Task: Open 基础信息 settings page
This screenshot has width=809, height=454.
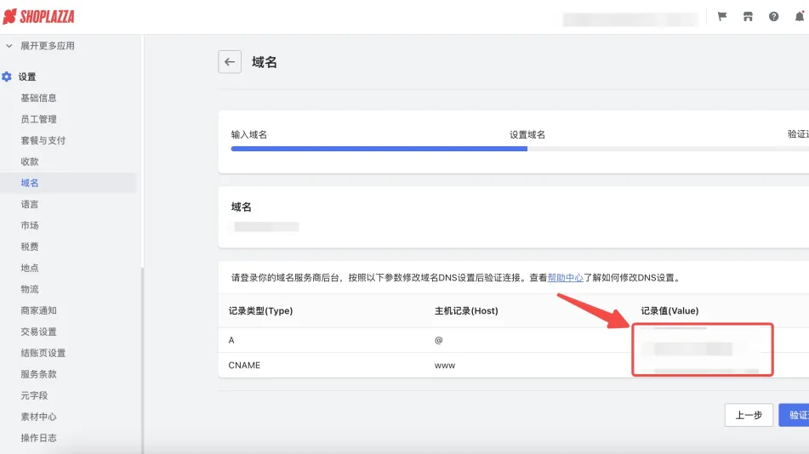Action: (x=38, y=98)
